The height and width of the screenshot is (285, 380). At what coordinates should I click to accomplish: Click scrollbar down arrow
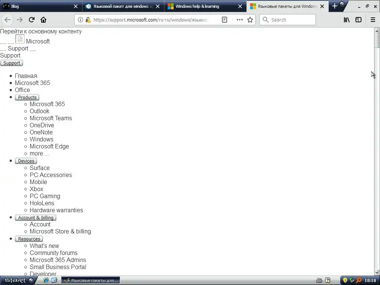tap(377, 273)
